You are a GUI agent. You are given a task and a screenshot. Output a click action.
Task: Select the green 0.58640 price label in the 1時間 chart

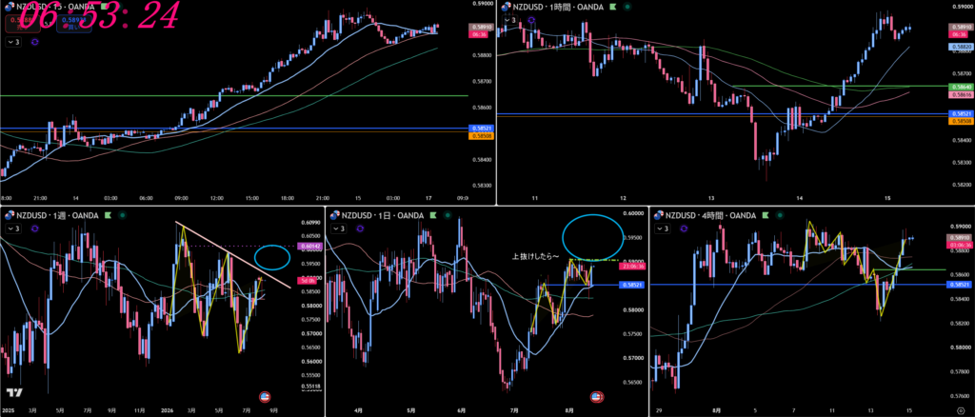pos(960,86)
